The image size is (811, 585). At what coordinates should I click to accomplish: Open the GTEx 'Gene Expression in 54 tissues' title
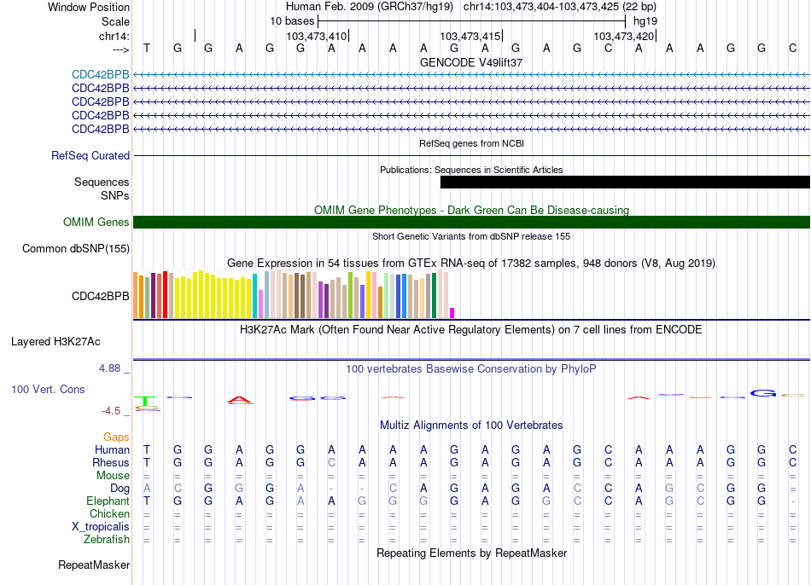pyautogui.click(x=471, y=263)
